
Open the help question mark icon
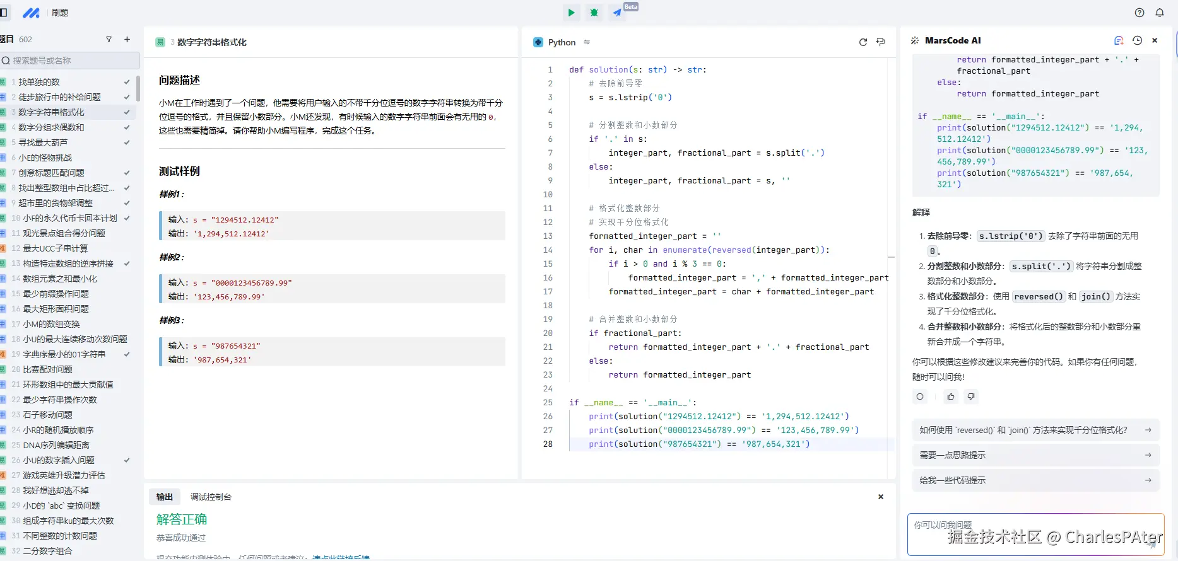tap(1140, 13)
